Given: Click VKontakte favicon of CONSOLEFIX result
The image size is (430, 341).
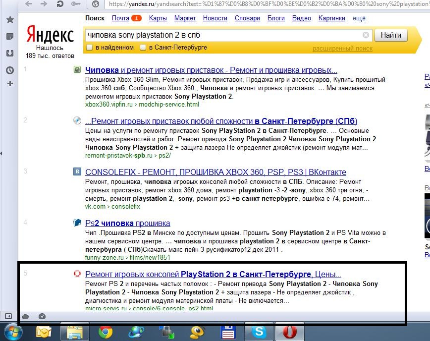Looking at the screenshot, I should tap(77, 171).
